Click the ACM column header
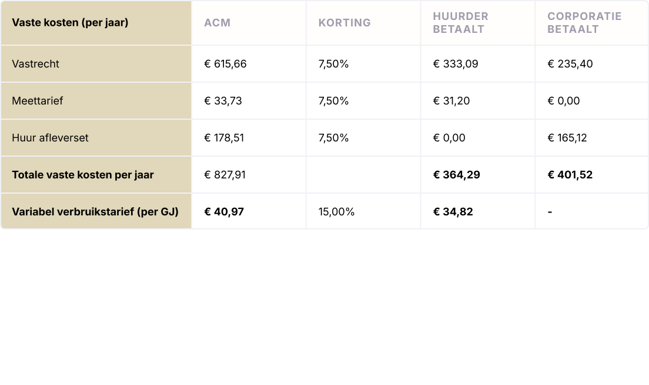Image resolution: width=649 pixels, height=385 pixels. click(x=217, y=23)
